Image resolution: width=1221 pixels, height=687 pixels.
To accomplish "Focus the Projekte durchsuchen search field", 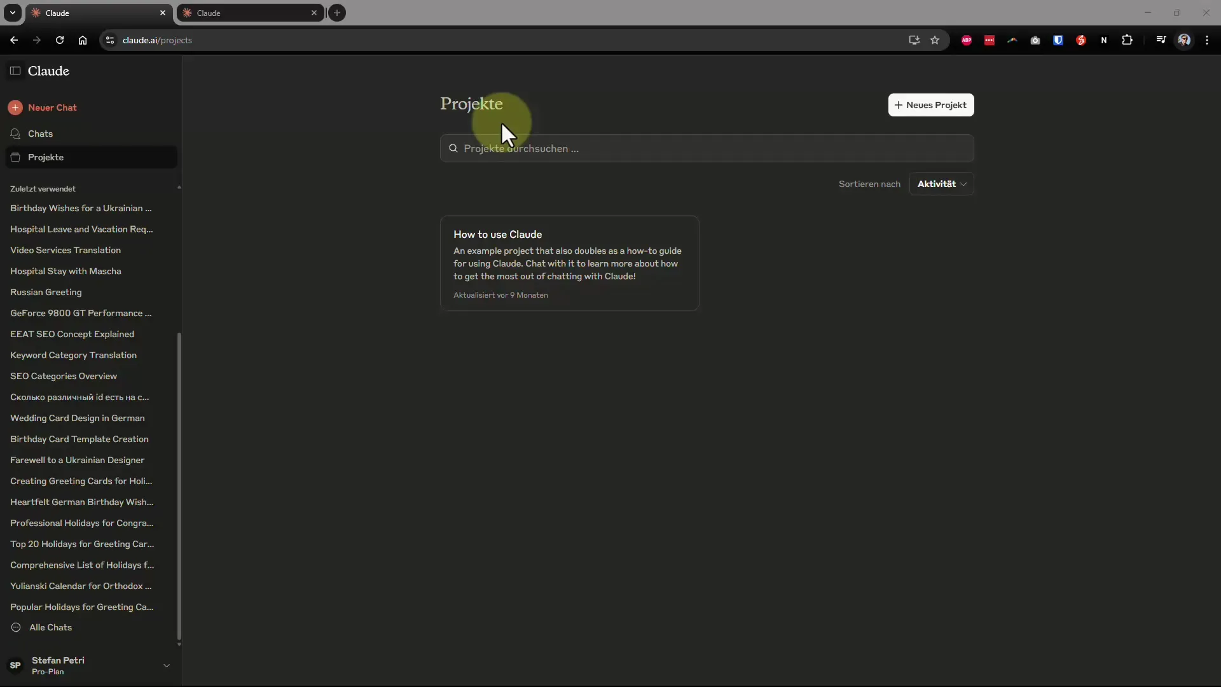I will point(707,148).
